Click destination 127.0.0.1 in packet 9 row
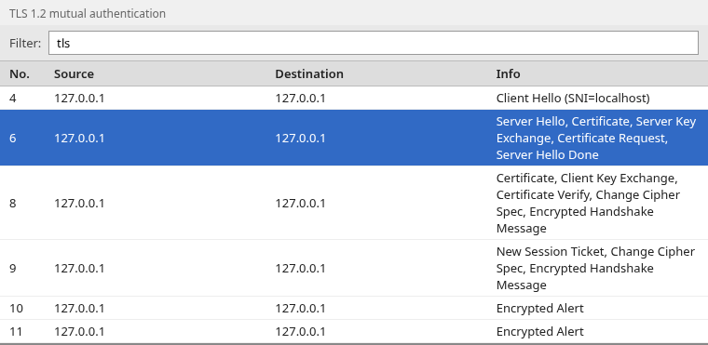The height and width of the screenshot is (345, 708). point(300,269)
